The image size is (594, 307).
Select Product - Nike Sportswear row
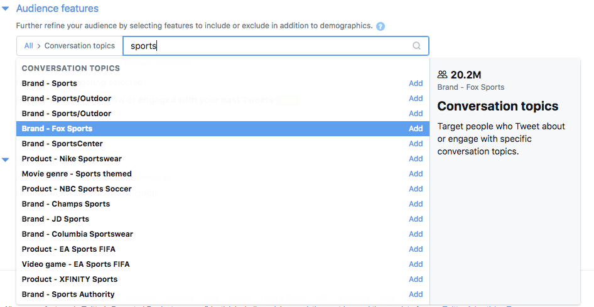[x=223, y=159]
